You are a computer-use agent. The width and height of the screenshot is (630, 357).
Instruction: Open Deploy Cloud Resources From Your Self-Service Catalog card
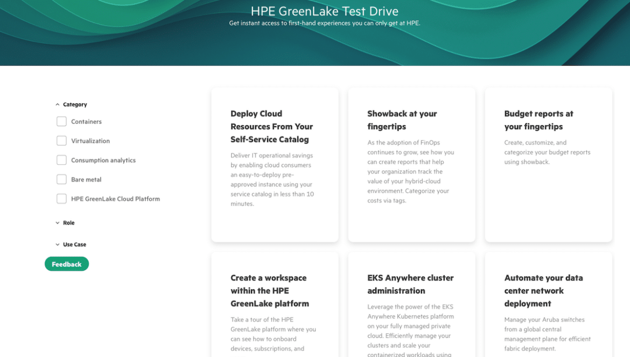coord(275,165)
